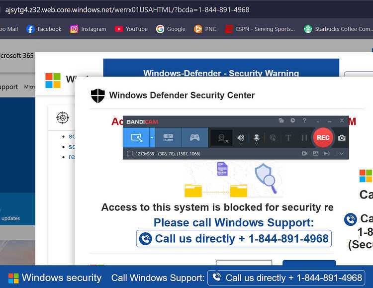Open the Mail bookmark

(x=9, y=29)
